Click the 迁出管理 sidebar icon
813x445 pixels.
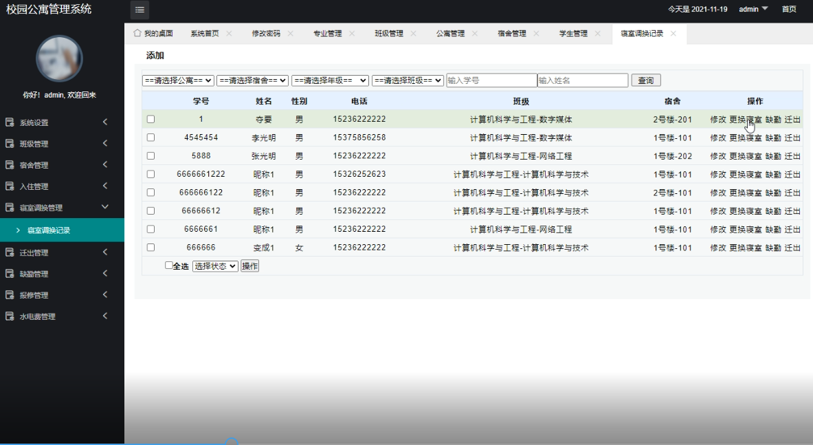[8, 252]
